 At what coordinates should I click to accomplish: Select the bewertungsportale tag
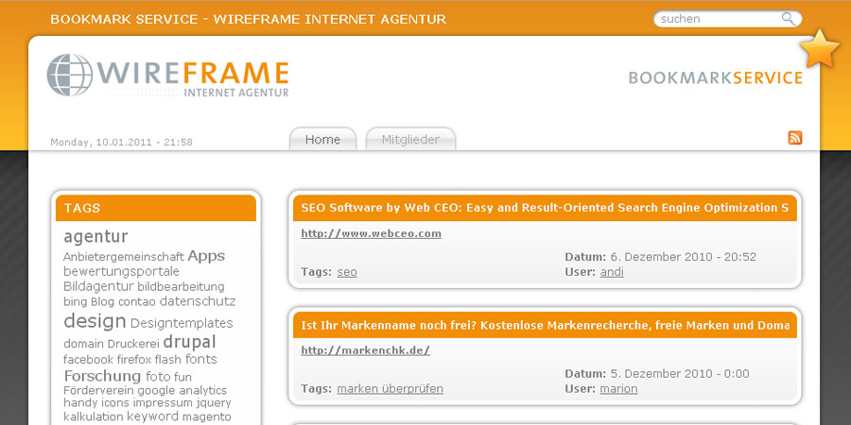[x=122, y=271]
